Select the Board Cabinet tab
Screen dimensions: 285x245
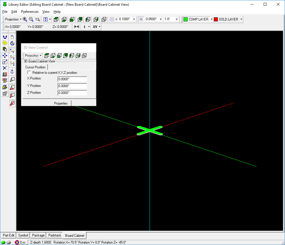(x=75, y=236)
